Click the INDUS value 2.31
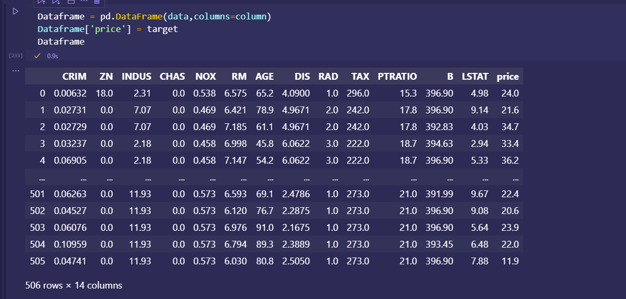This screenshot has height=299, width=626. point(142,93)
